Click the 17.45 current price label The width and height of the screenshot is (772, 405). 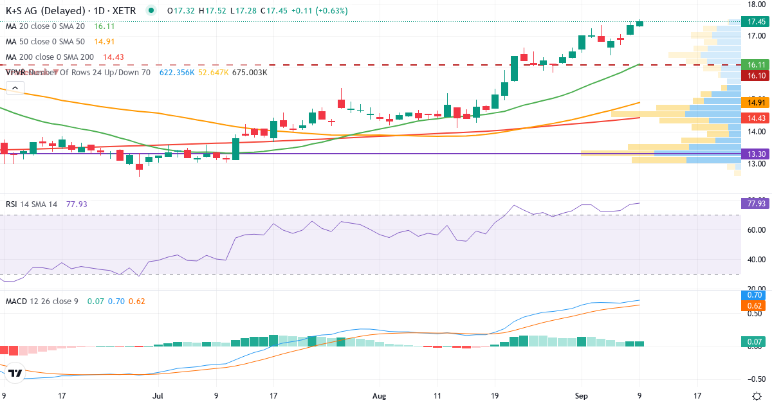click(x=755, y=21)
